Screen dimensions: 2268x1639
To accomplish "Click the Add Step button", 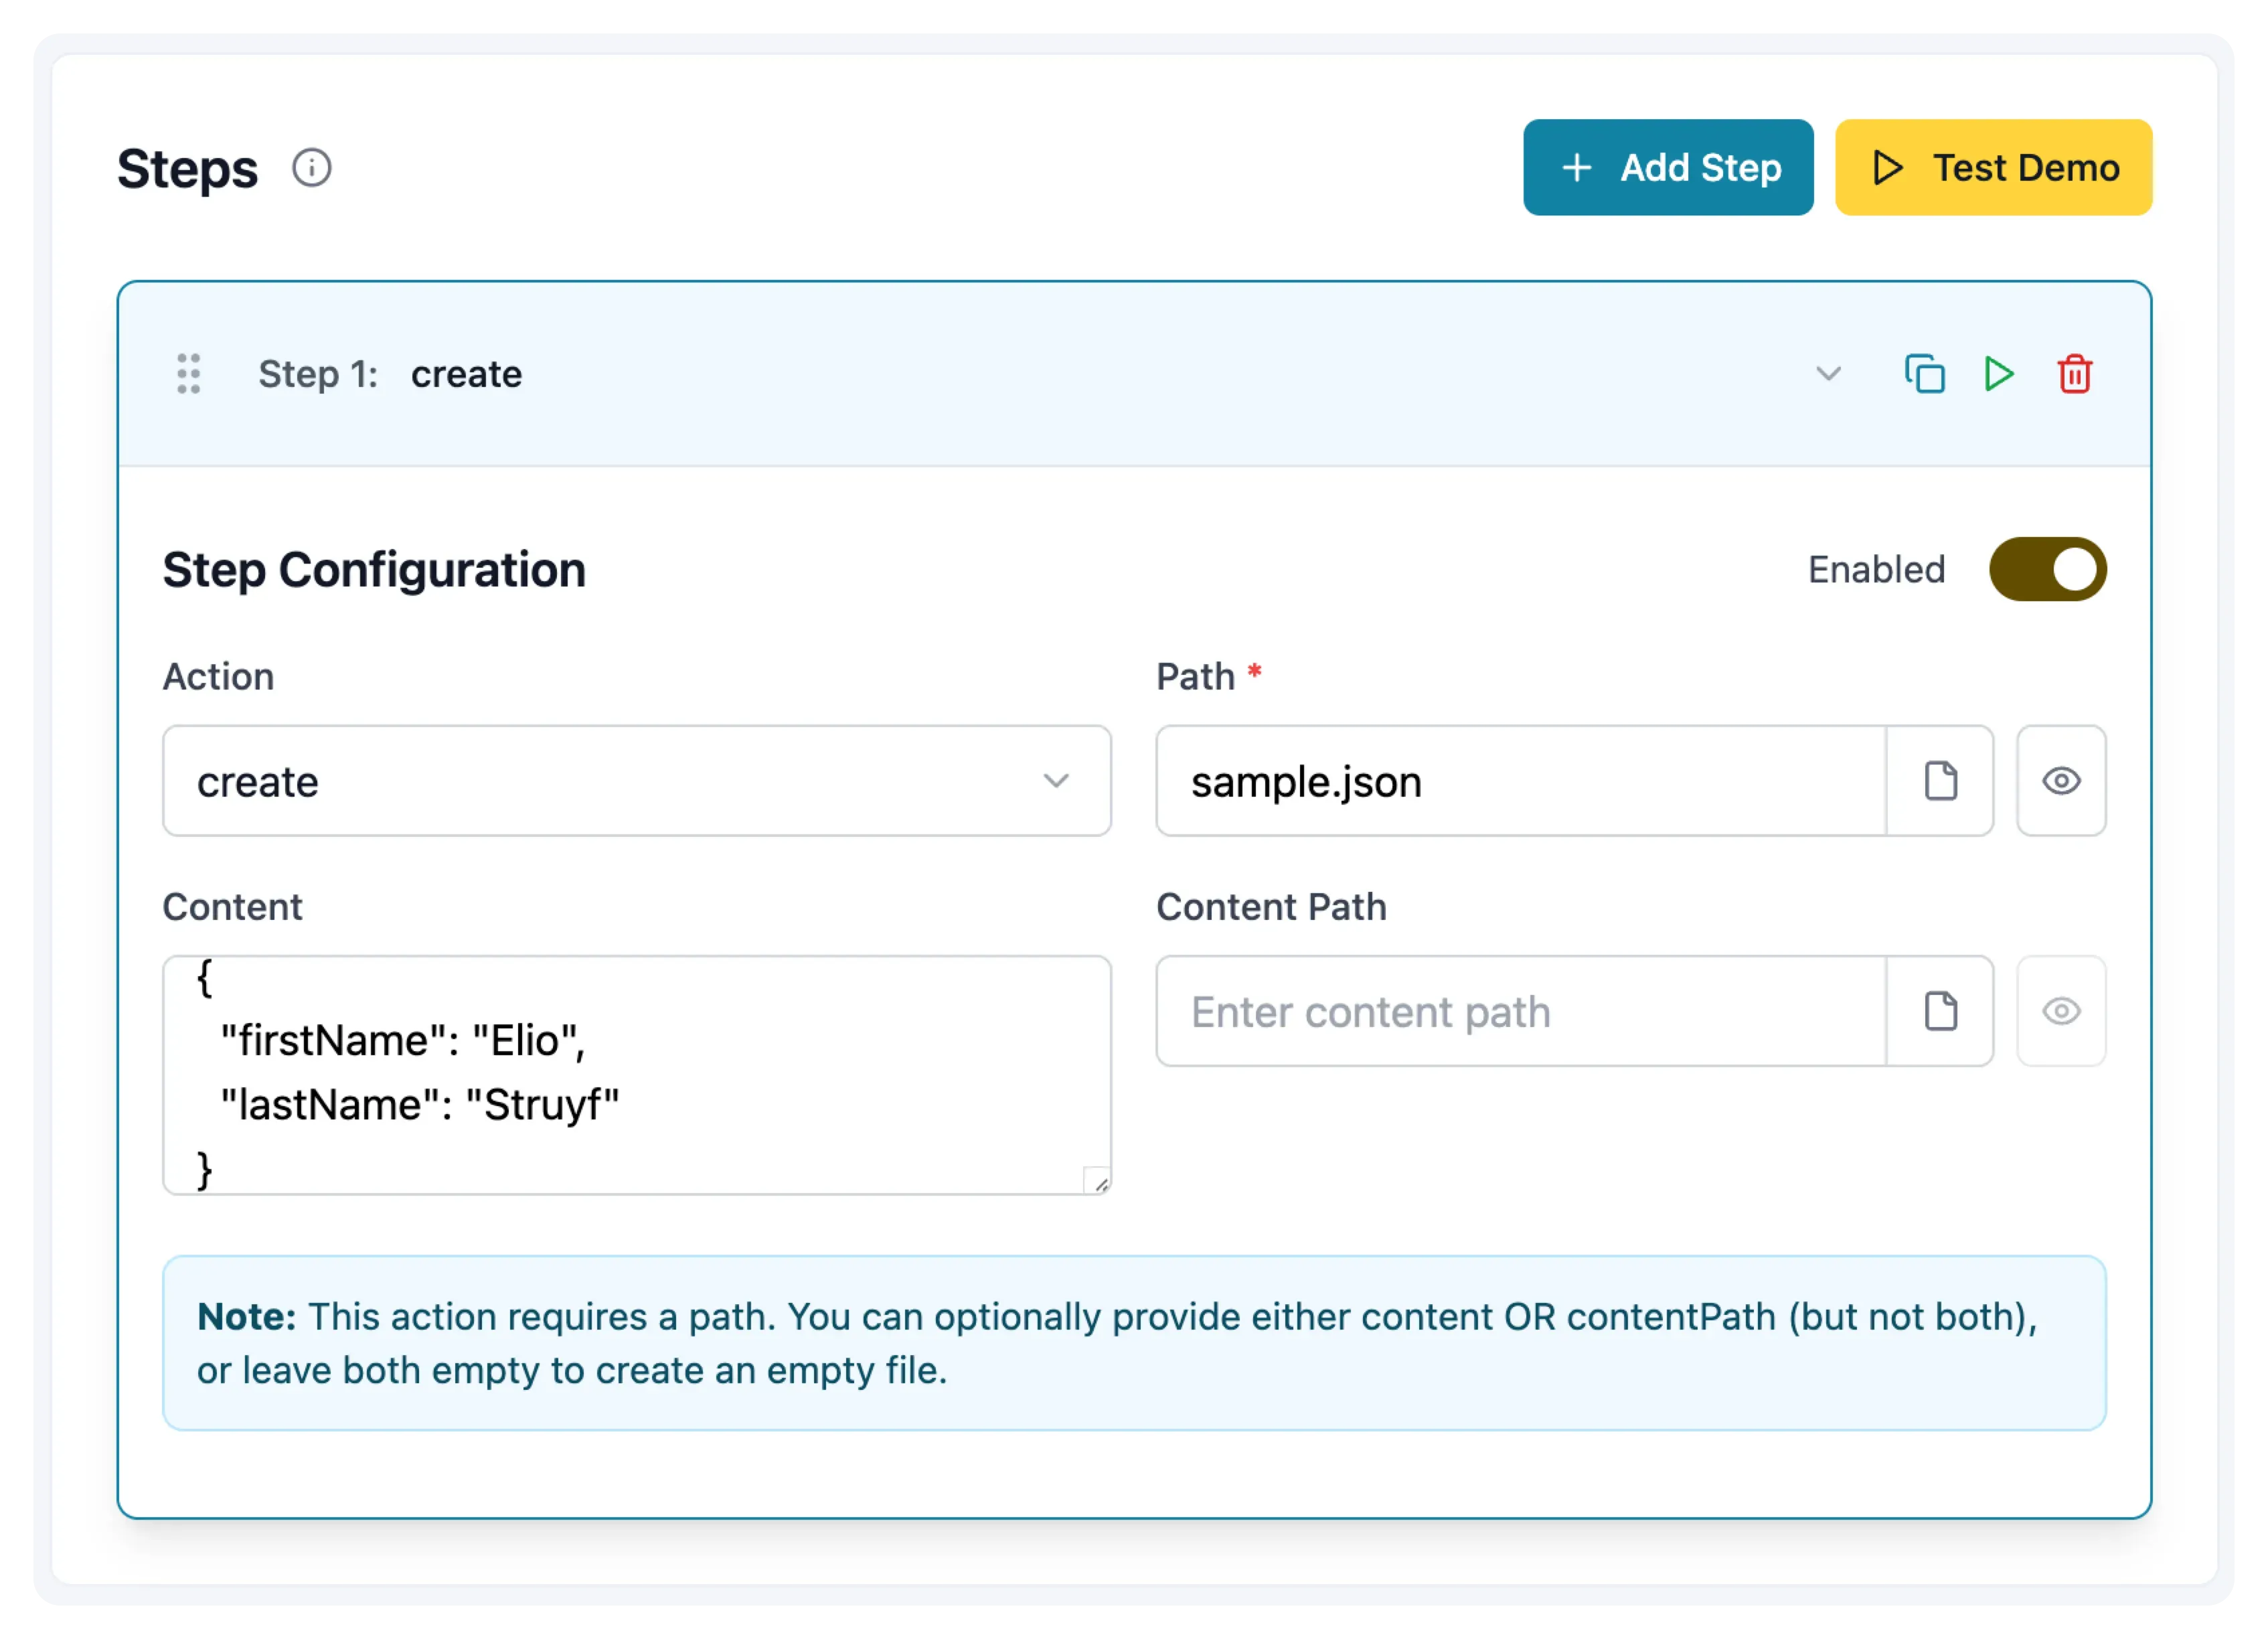I will pos(1667,168).
